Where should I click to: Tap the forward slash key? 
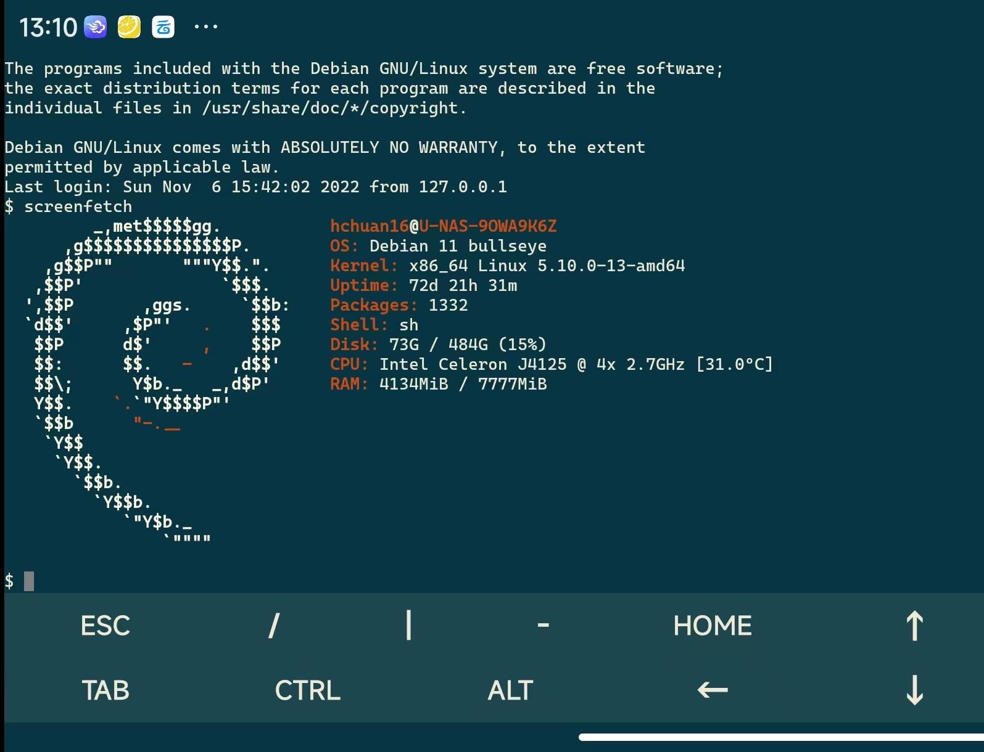pos(274,626)
